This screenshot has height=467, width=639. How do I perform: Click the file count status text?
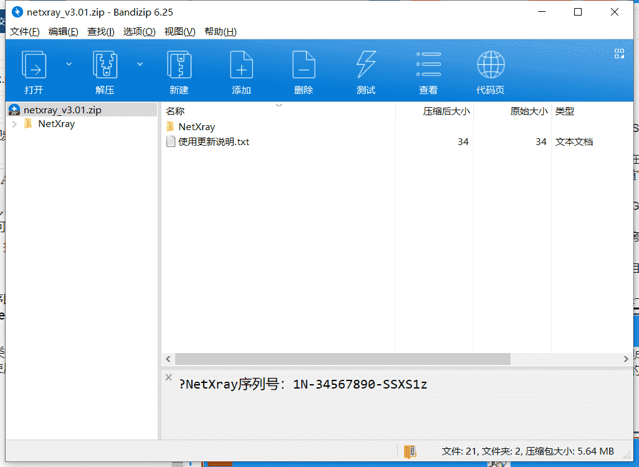tap(528, 451)
